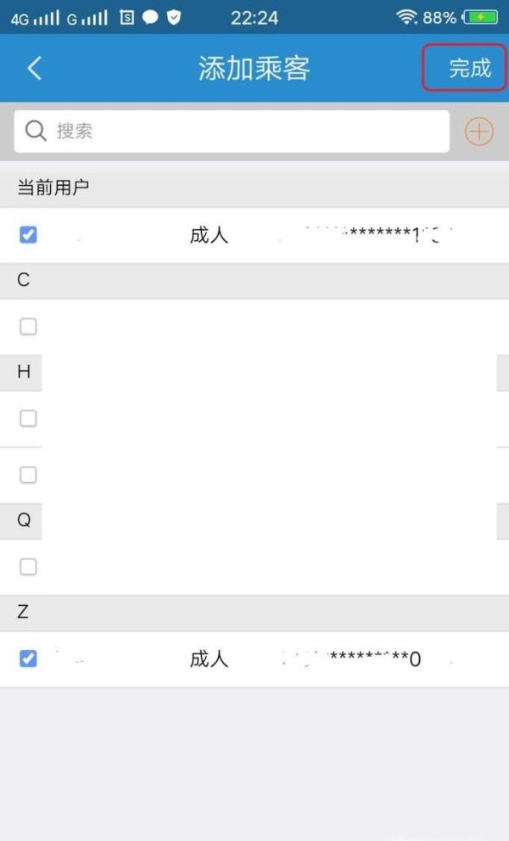Image resolution: width=509 pixels, height=841 pixels.
Task: Uncheck the selected passenger under section Z
Action: [28, 659]
